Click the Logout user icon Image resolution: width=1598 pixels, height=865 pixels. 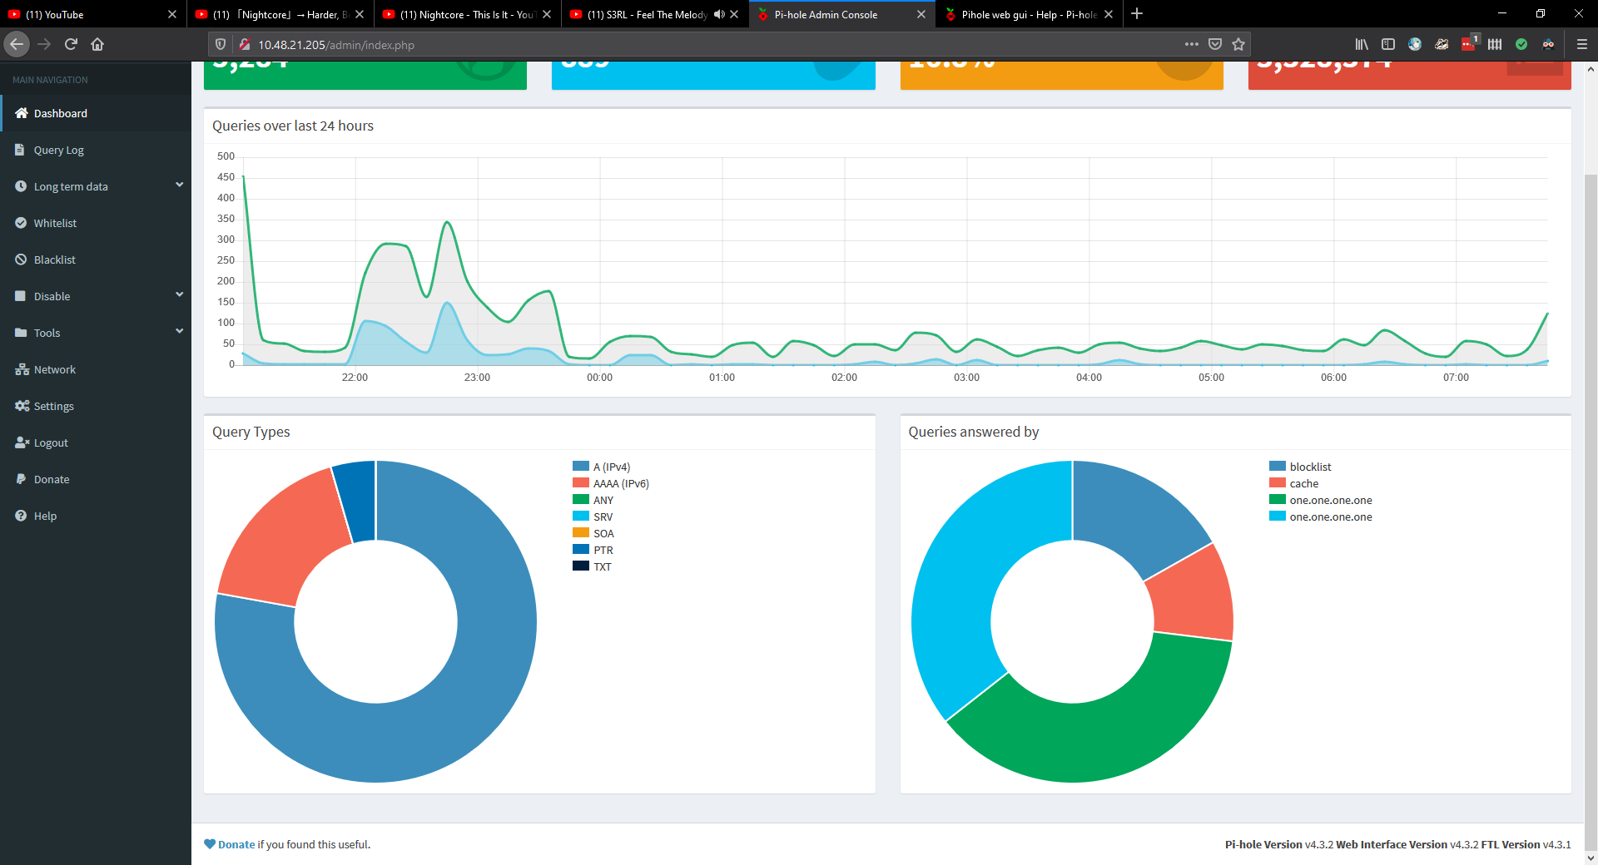point(22,442)
